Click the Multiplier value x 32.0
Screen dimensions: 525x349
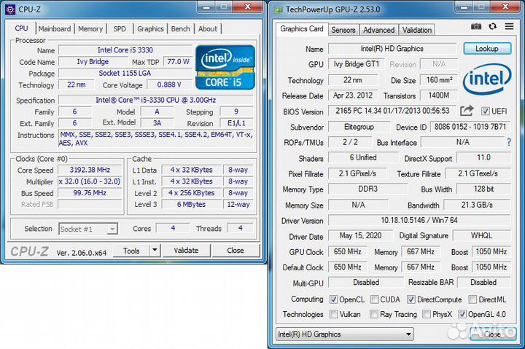pyautogui.click(x=90, y=181)
